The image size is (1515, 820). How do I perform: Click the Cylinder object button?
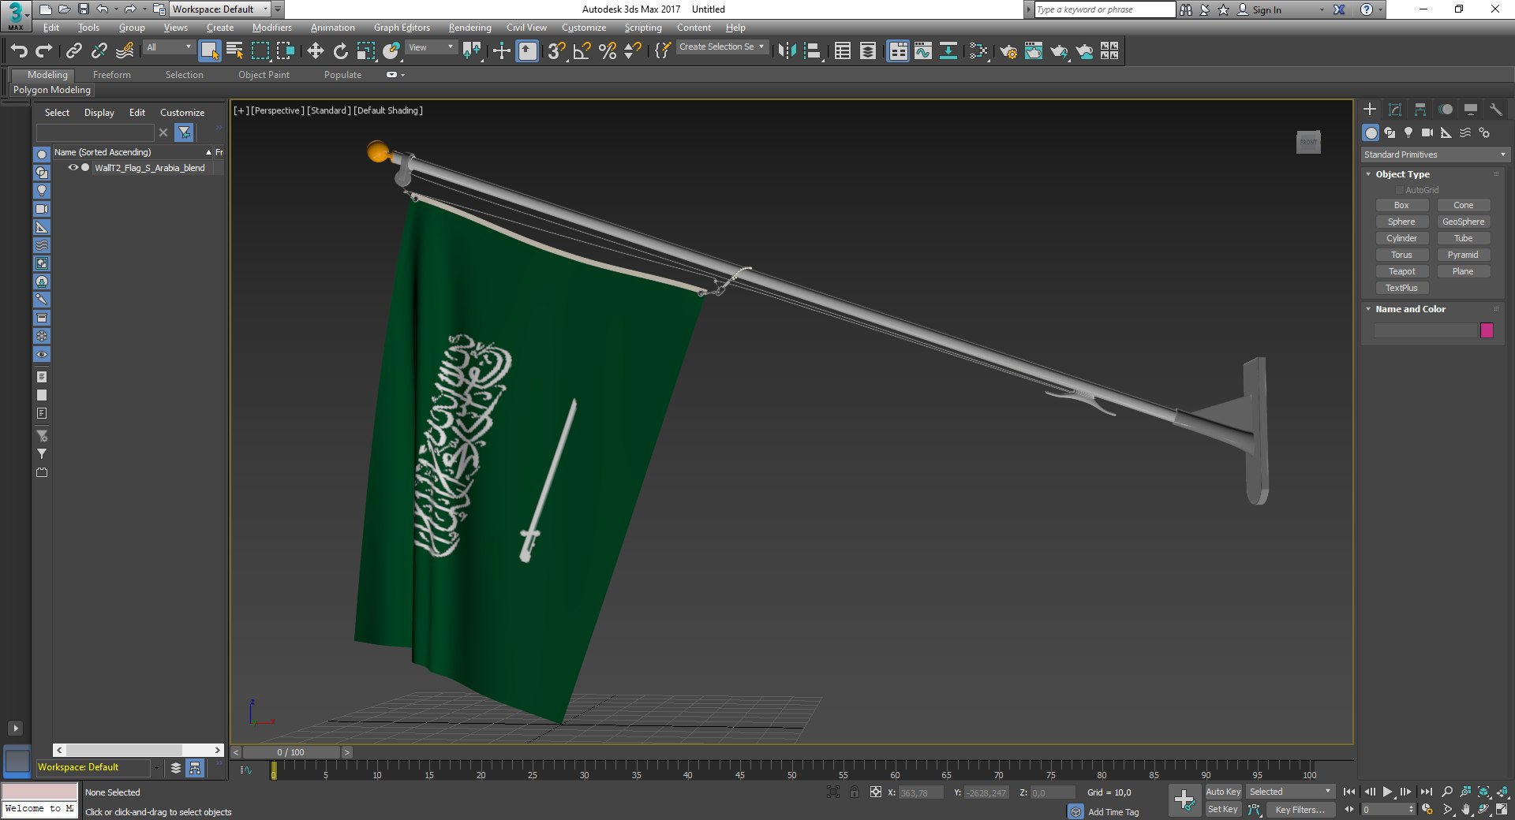[x=1401, y=238]
